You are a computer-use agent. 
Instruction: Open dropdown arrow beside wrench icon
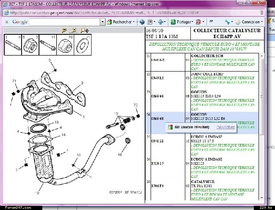click(x=232, y=22)
